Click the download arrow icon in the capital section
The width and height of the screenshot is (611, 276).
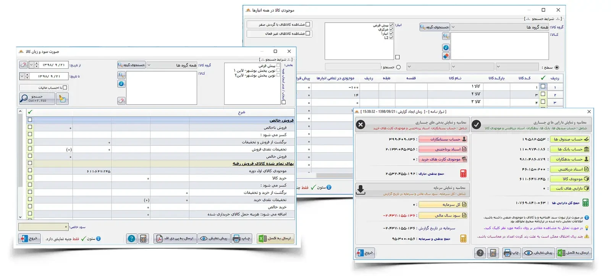(360, 190)
